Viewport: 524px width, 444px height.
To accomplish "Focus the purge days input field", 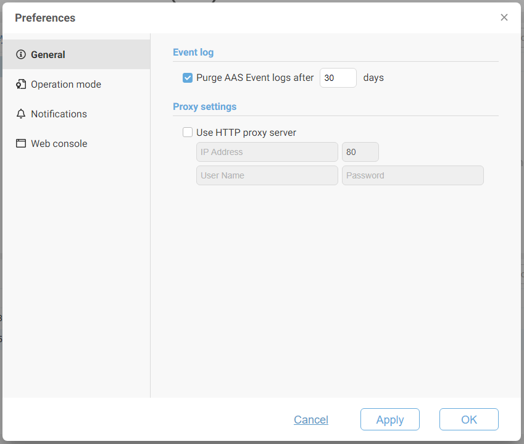I will pos(338,78).
